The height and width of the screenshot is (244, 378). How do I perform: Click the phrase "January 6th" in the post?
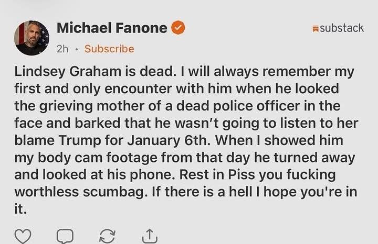coord(167,141)
